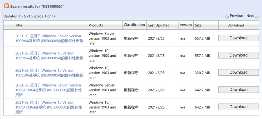Sort results by Products column
This screenshot has height=119, width=262.
96,25
